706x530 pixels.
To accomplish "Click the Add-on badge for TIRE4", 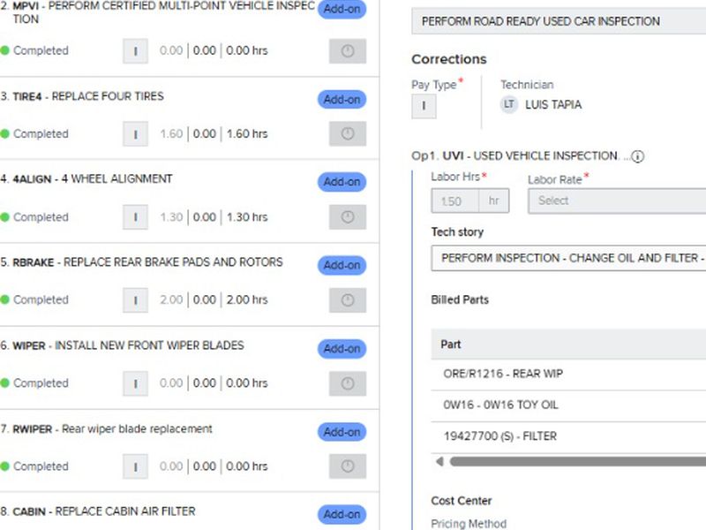I will pos(342,99).
